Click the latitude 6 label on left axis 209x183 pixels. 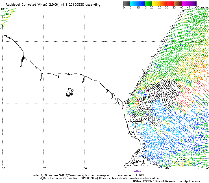coord(2,72)
